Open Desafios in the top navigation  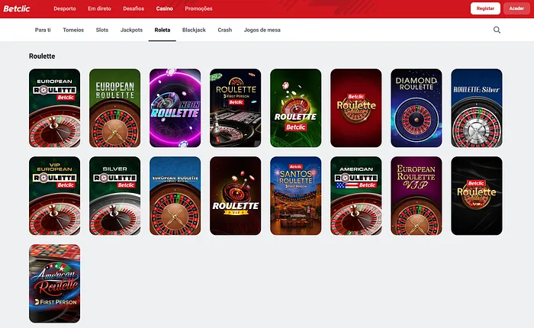(x=133, y=8)
